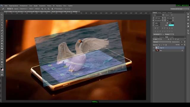Select the Healing Brush tool
The height and width of the screenshot is (107, 190).
[x=2, y=30]
